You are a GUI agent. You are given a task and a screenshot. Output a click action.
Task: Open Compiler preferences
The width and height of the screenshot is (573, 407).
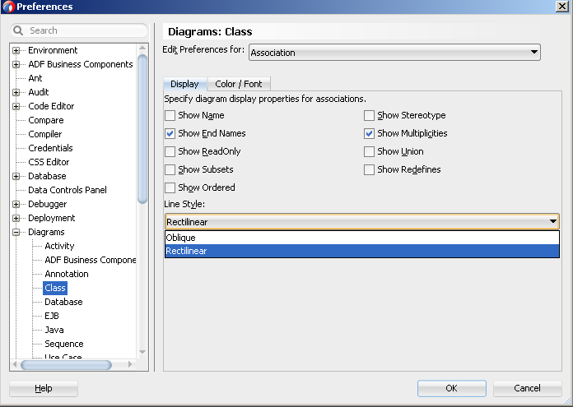pyautogui.click(x=45, y=134)
